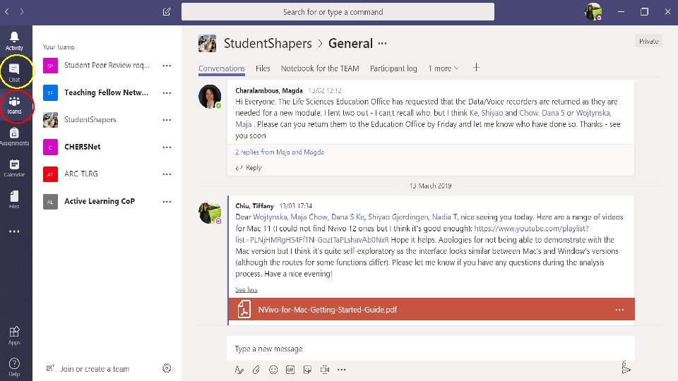Click the Private label badge
Screen dimensions: 678x381
click(x=648, y=41)
